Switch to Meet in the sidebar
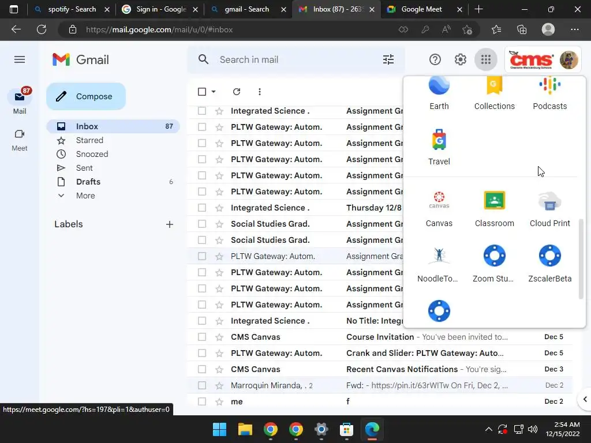Image resolution: width=591 pixels, height=443 pixels. click(x=20, y=140)
